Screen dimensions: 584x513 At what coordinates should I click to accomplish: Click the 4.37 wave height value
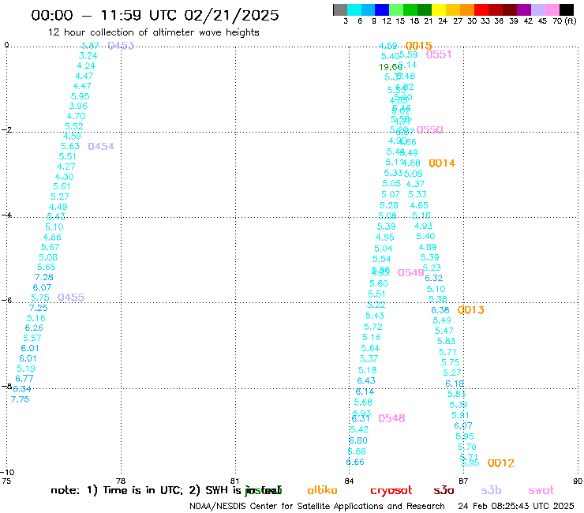pyautogui.click(x=415, y=184)
